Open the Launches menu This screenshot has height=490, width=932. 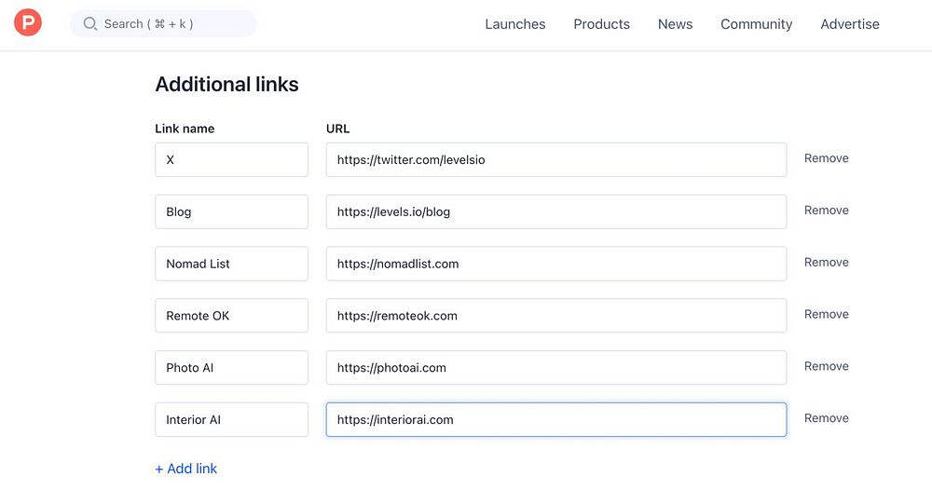514,24
